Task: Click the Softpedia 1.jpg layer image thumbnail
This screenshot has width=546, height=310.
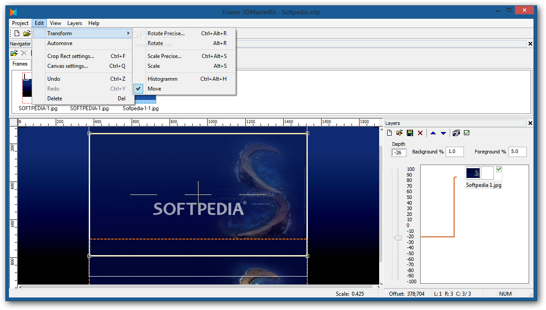Action: click(x=473, y=173)
